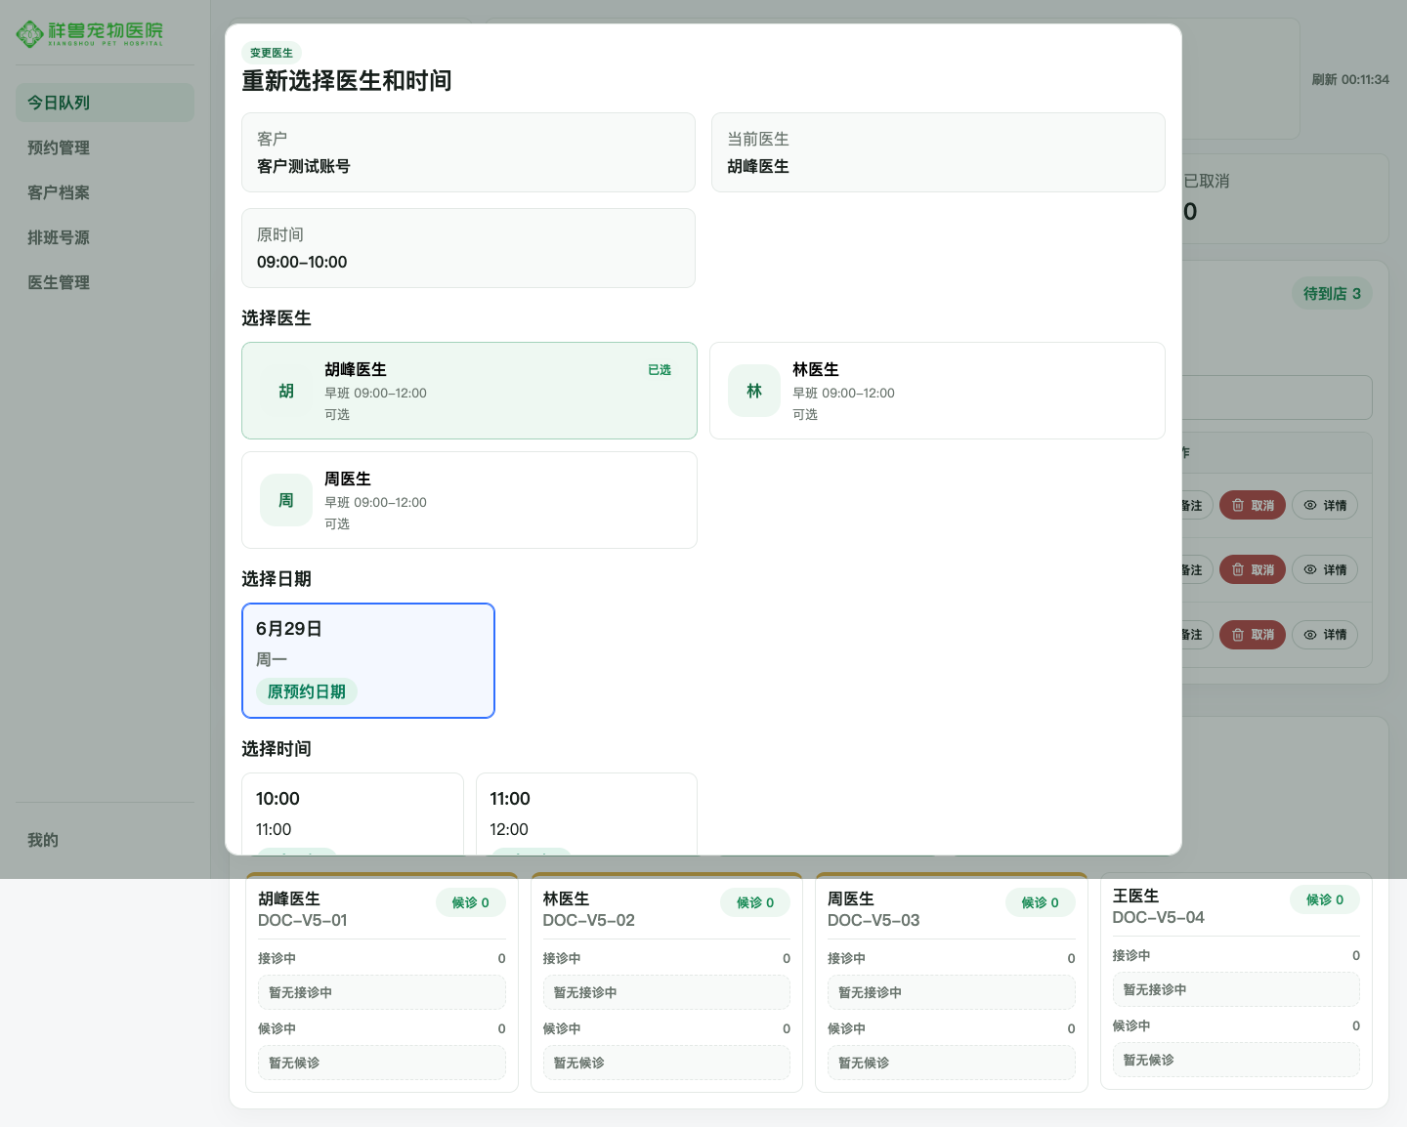
Task: Click 候诊 0 badge on 周医生 card
Action: click(1041, 902)
